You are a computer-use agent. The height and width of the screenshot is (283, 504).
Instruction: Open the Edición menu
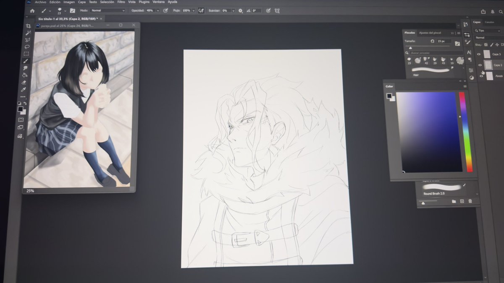coord(55,2)
